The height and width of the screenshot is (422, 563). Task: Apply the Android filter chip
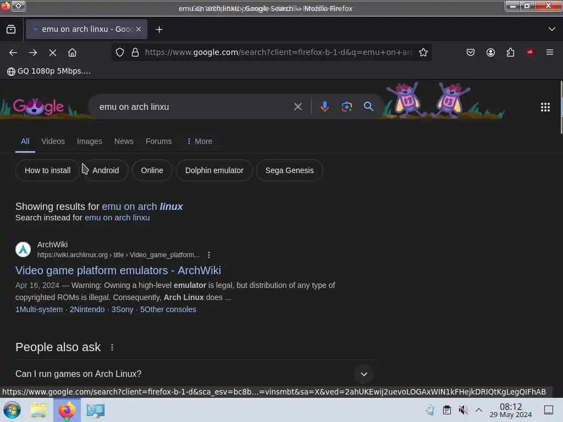click(106, 170)
